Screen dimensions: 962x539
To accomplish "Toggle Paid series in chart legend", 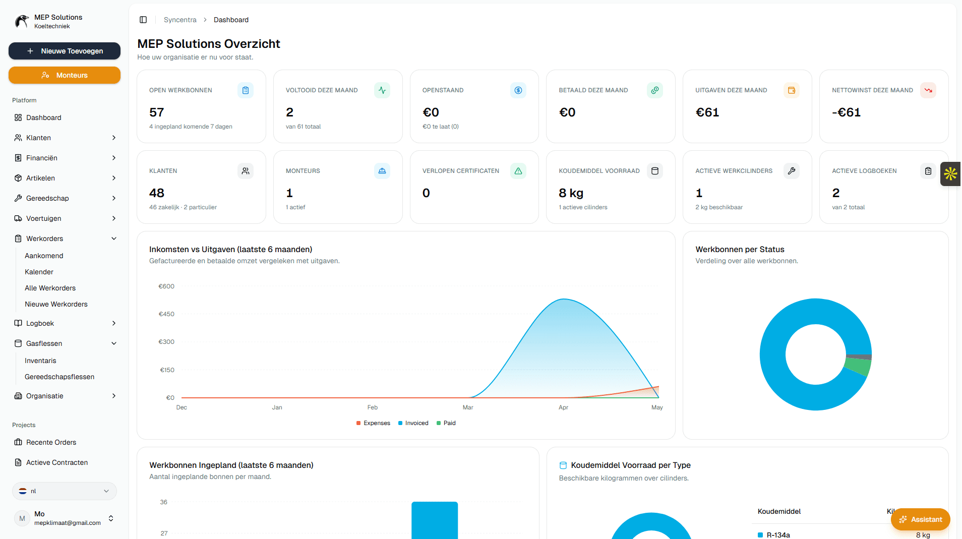I will 446,423.
